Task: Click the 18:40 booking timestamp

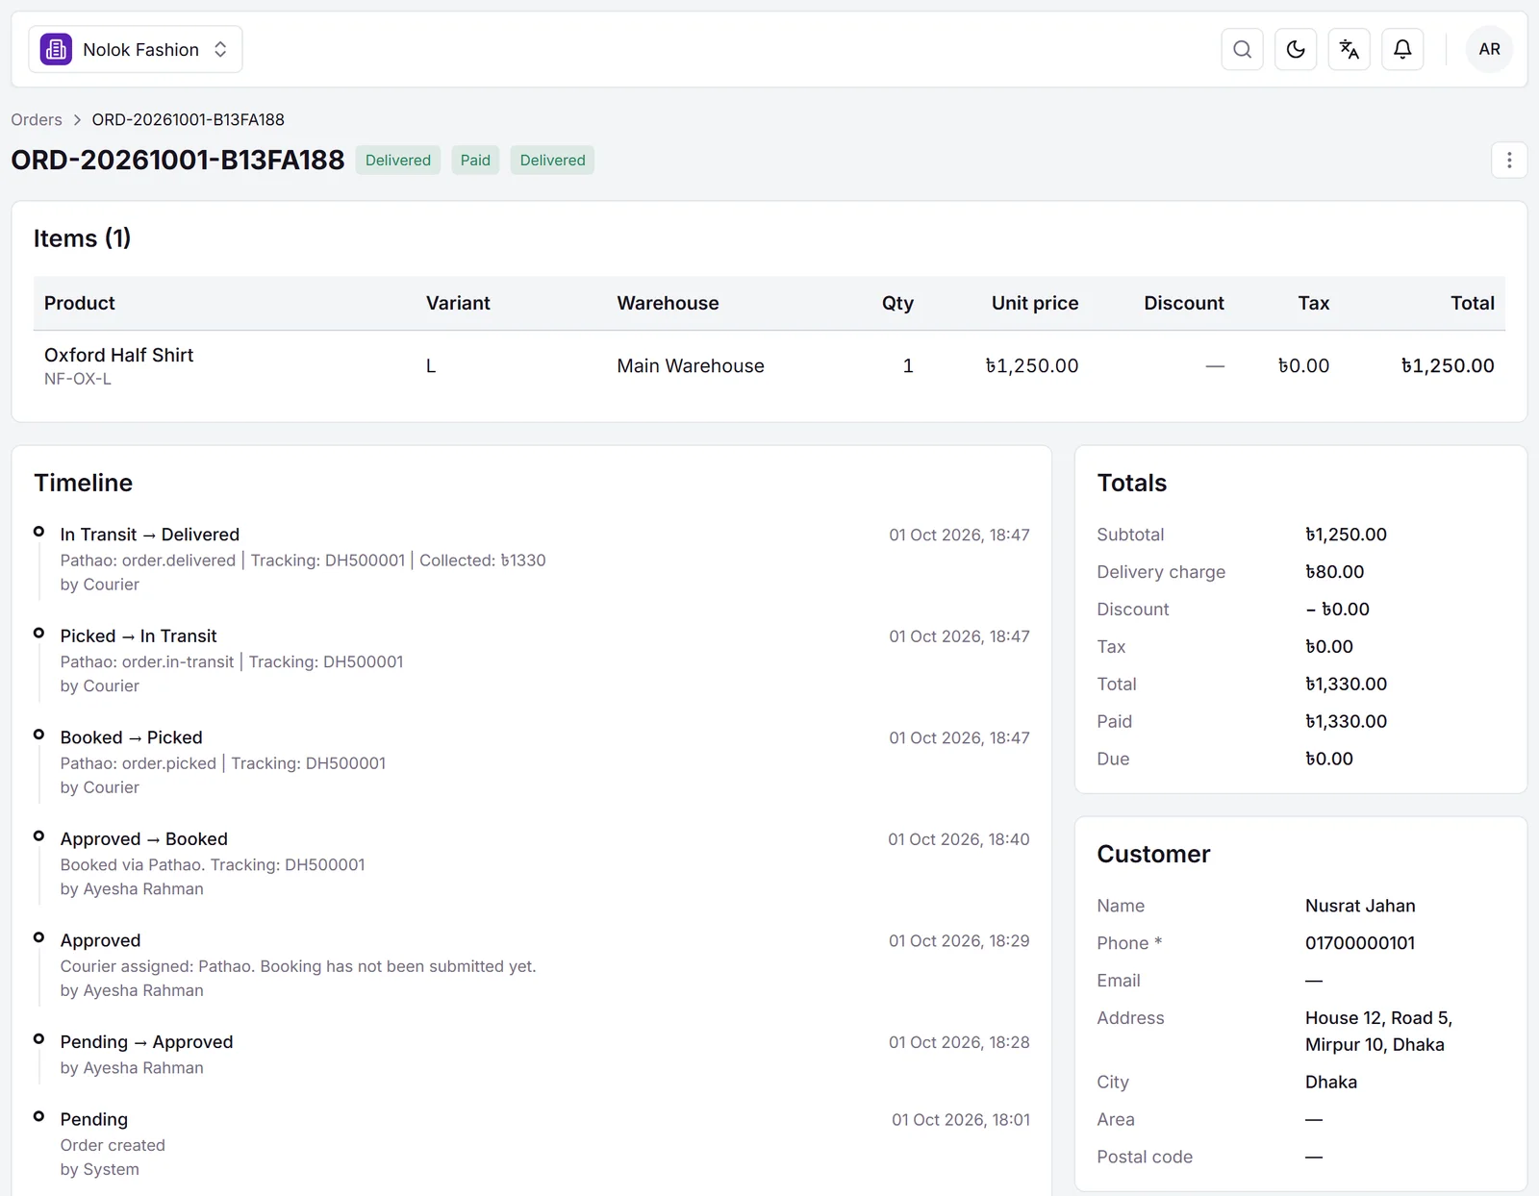Action: pyautogui.click(x=959, y=839)
